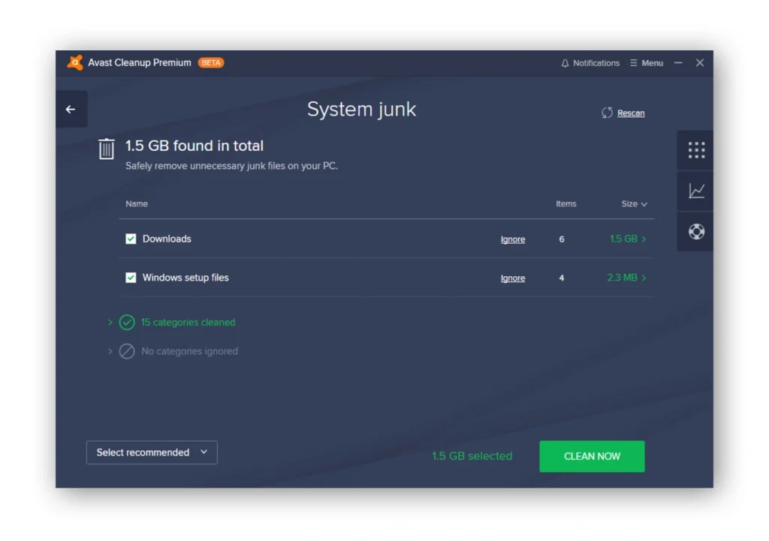This screenshot has width=769, height=541.
Task: Click the Notifications bell icon
Action: (x=565, y=63)
